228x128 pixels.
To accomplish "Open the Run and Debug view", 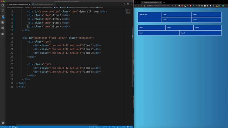I will point(2,22).
